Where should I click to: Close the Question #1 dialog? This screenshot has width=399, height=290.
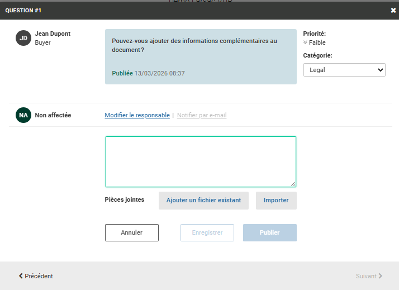[393, 10]
